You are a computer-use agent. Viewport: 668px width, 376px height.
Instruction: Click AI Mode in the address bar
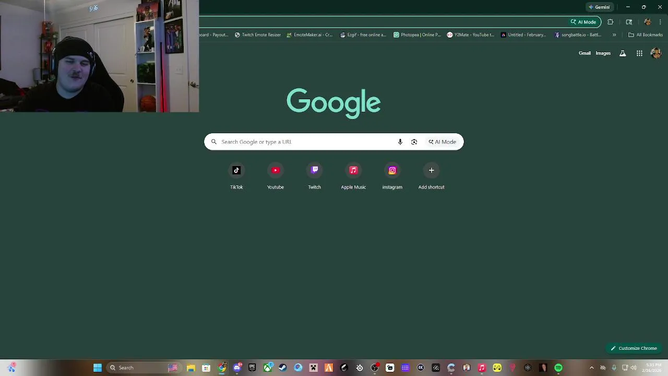pyautogui.click(x=583, y=22)
